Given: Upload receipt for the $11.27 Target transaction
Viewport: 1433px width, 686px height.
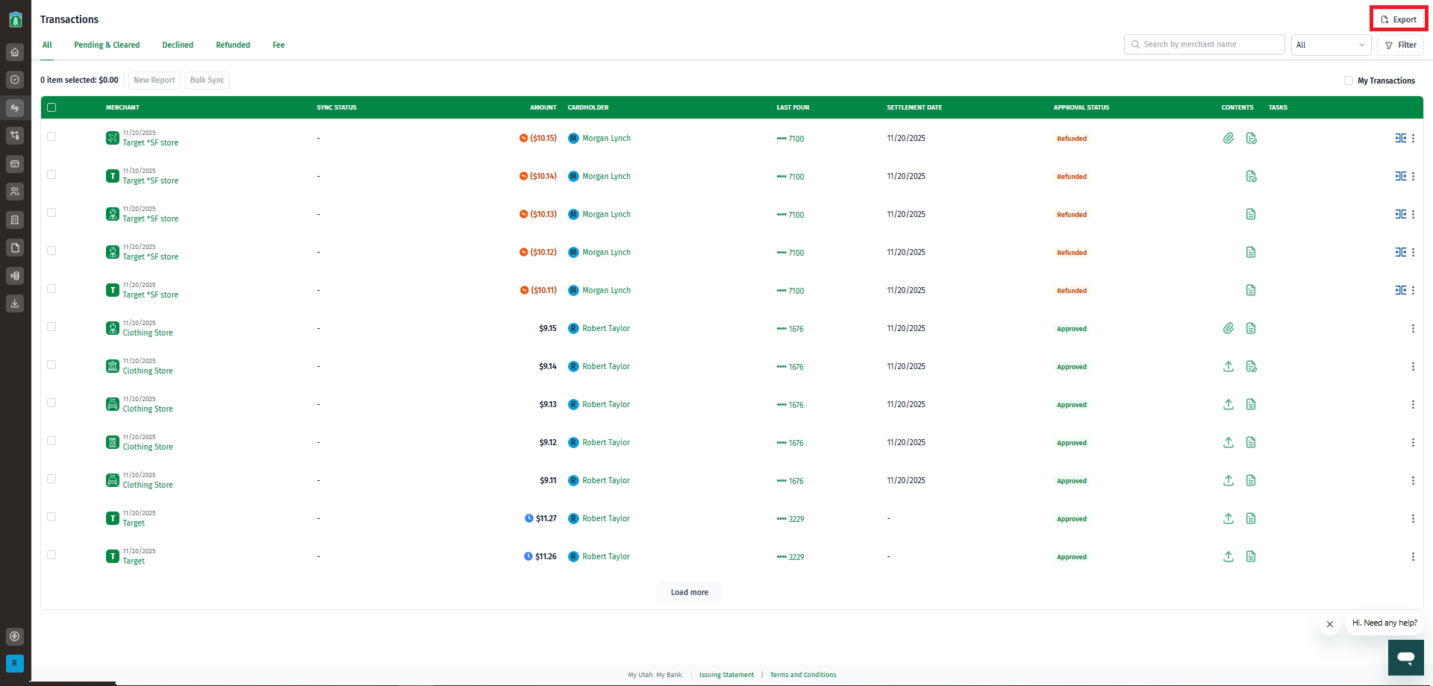Looking at the screenshot, I should click(1228, 518).
